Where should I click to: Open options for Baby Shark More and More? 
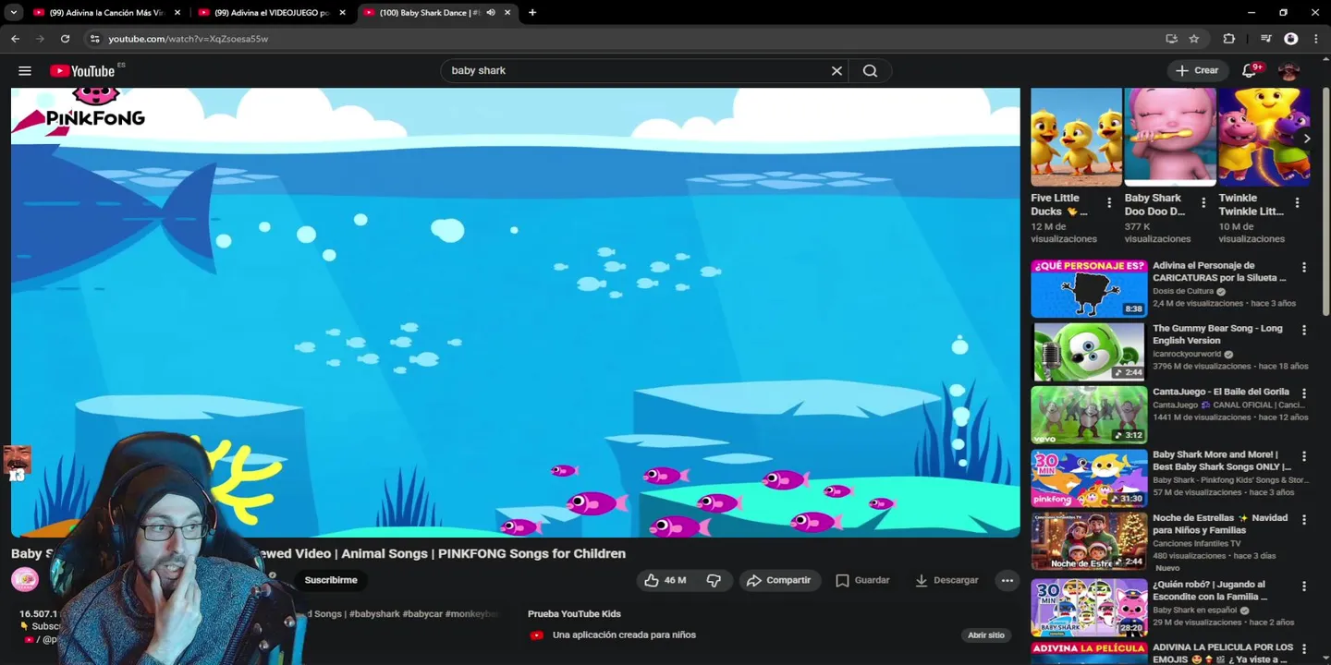pos(1304,456)
